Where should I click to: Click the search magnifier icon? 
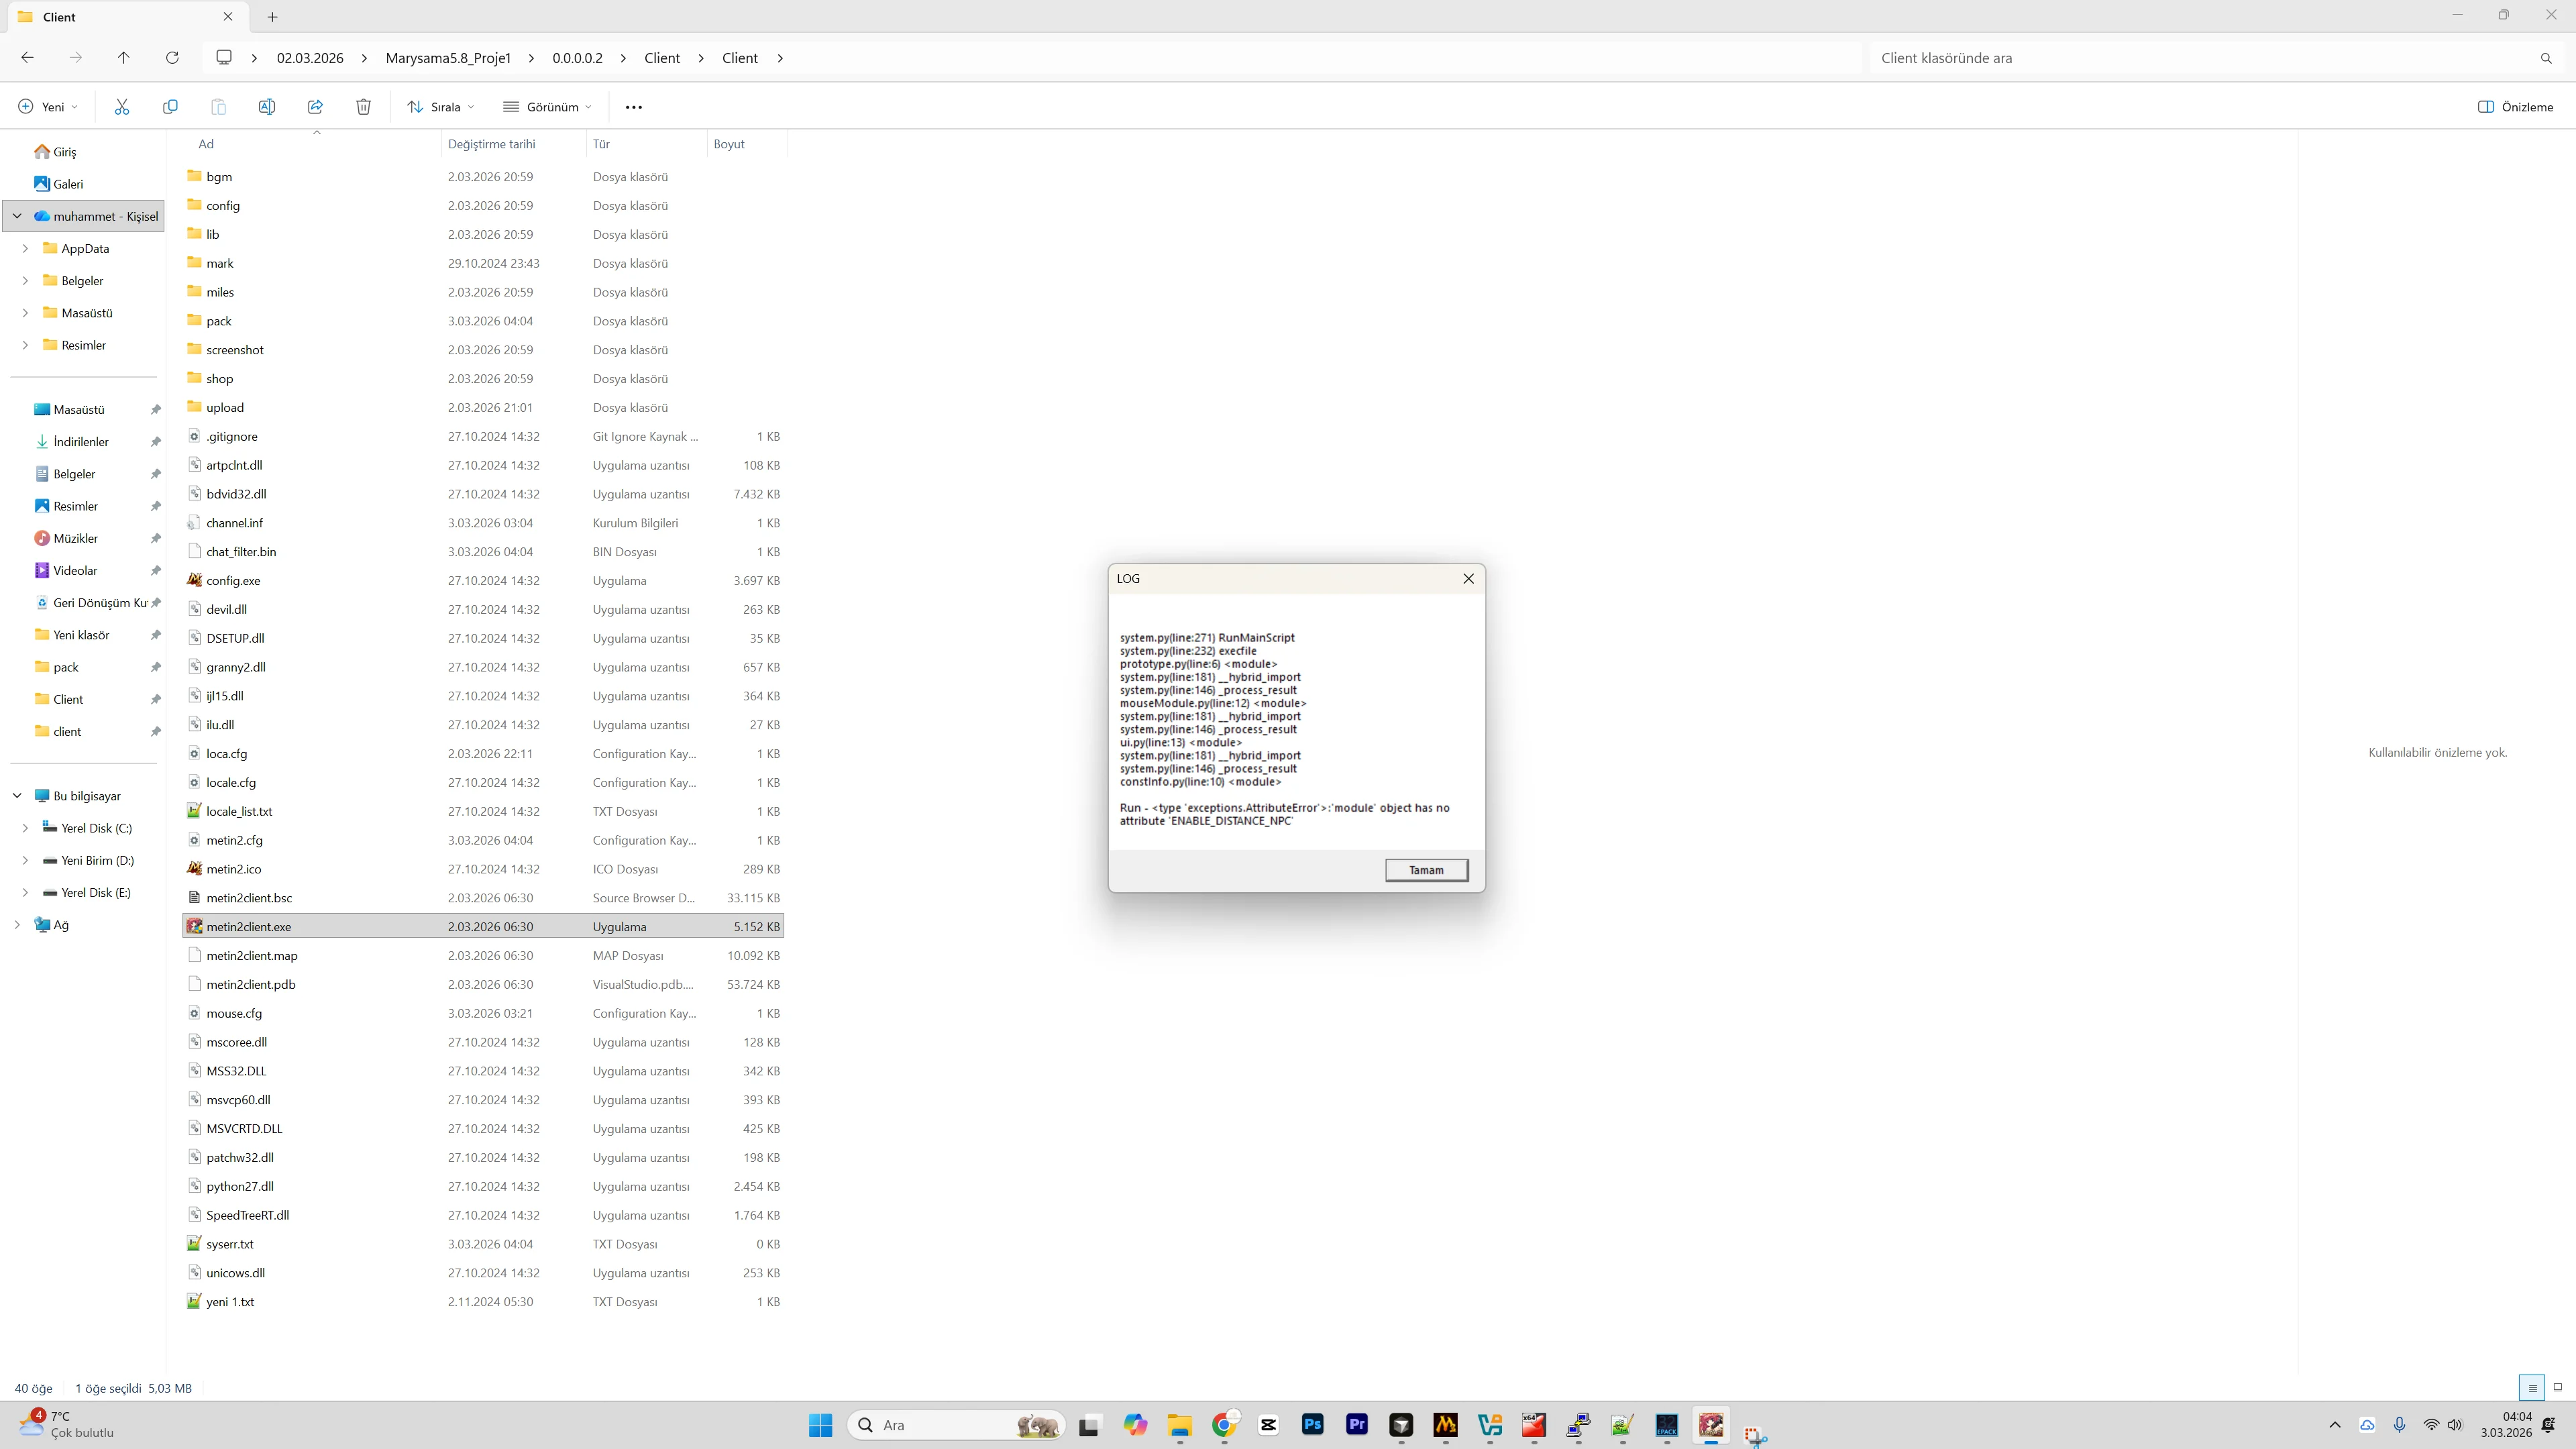(x=2546, y=58)
